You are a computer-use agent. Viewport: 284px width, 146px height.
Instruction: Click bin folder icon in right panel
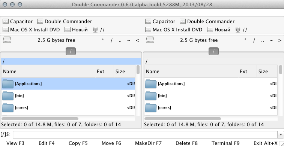151,96
